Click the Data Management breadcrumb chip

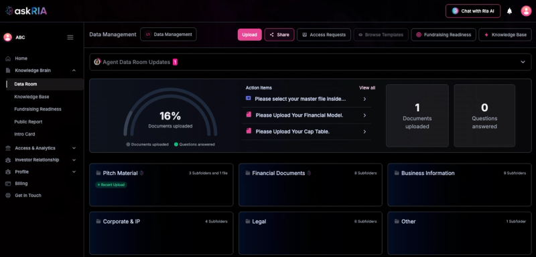[168, 35]
